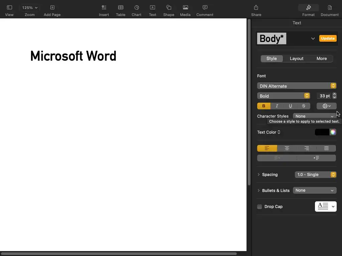Open the Media picker
This screenshot has width=342, height=256.
(185, 10)
